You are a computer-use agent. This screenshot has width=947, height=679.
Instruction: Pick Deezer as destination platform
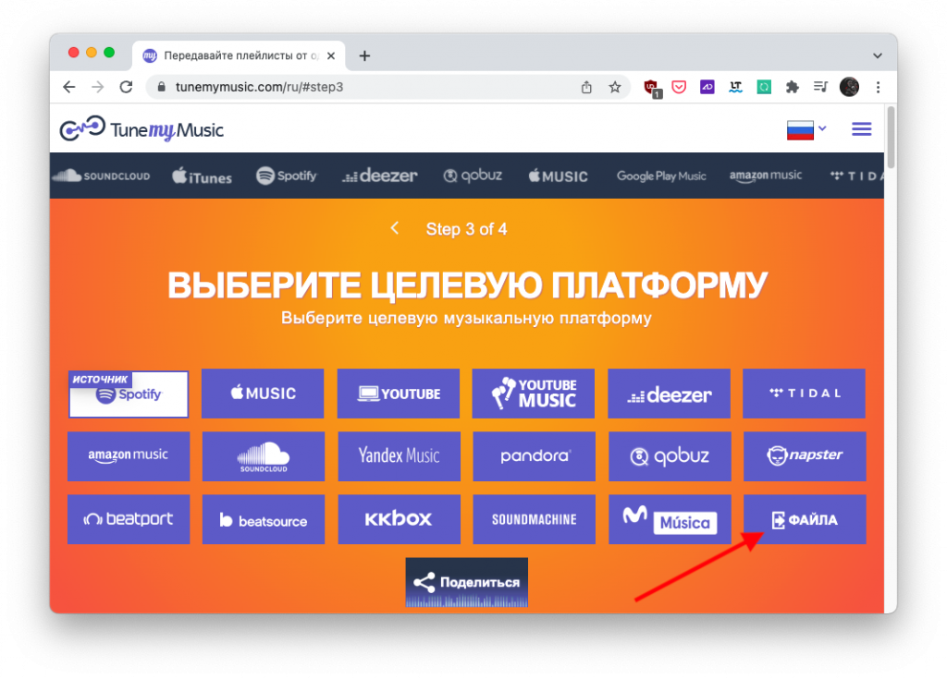pos(669,394)
